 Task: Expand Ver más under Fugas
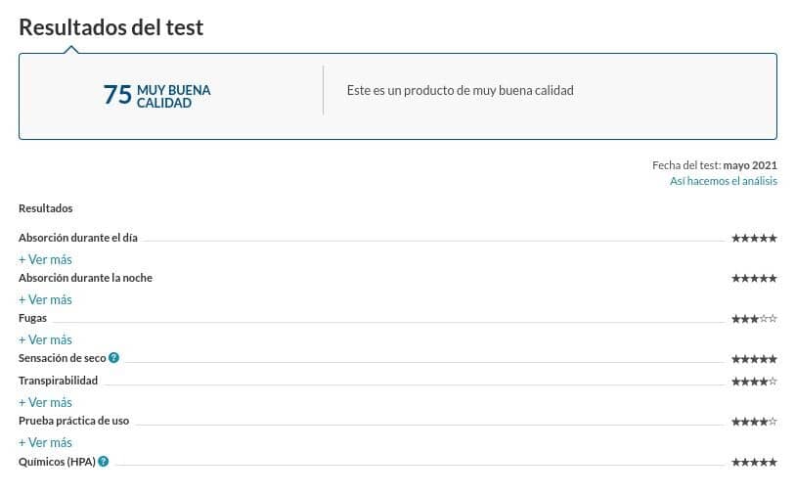tap(45, 339)
